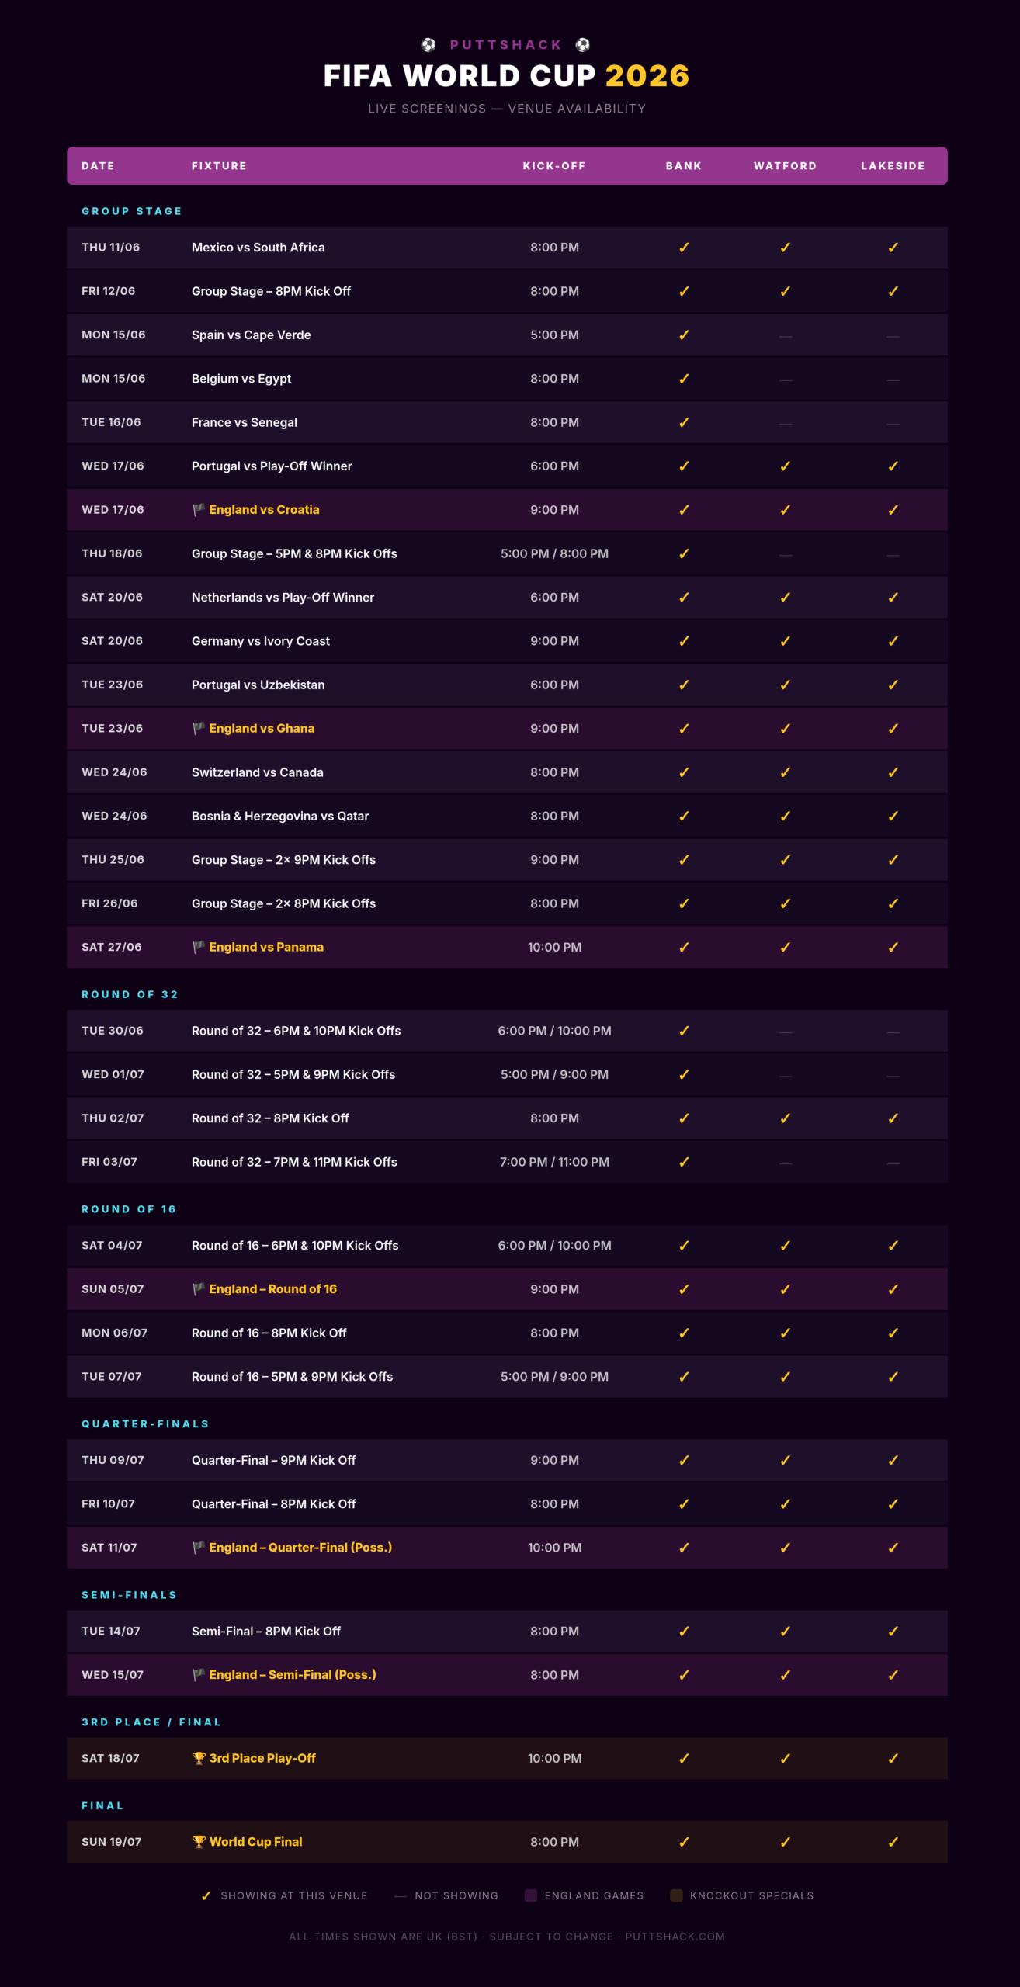This screenshot has height=1987, width=1020.
Task: Click the SHOWING AT THIS VENUE legend label
Action: [294, 1895]
